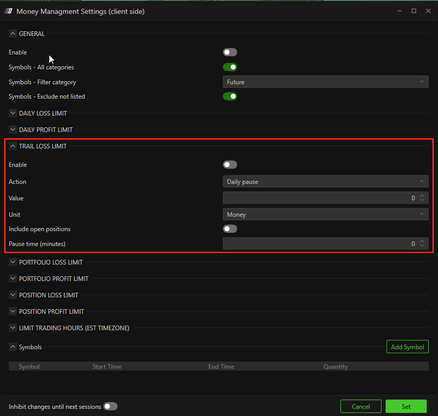This screenshot has height=416, width=438.
Task: Toggle Include open positions switch
Action: (230, 229)
